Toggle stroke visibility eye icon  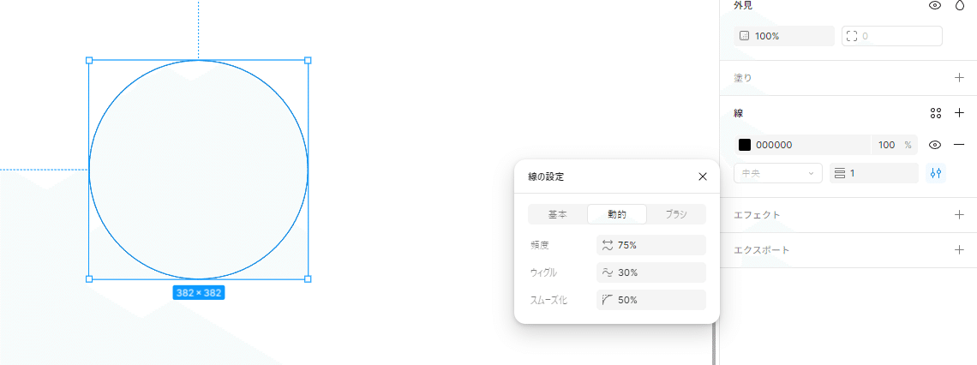pyautogui.click(x=935, y=145)
